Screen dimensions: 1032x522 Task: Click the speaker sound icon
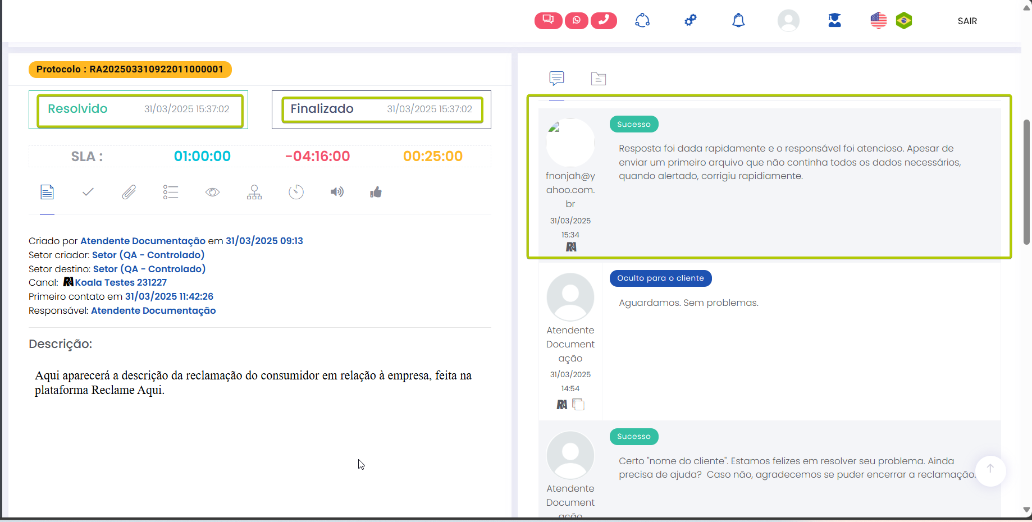337,193
